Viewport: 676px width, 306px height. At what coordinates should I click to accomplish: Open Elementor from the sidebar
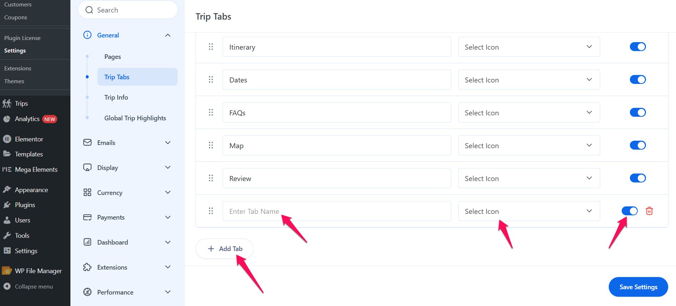29,139
